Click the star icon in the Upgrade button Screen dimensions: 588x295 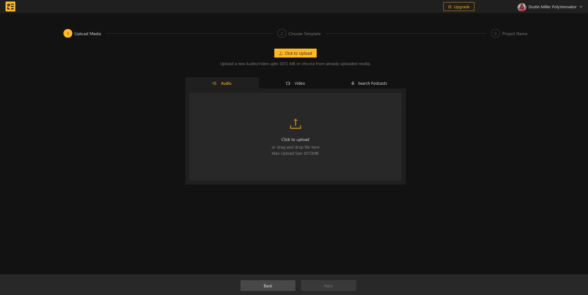tap(450, 7)
